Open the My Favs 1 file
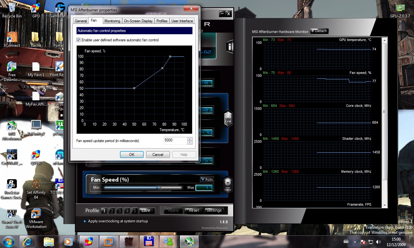The image size is (414, 248). point(36,69)
